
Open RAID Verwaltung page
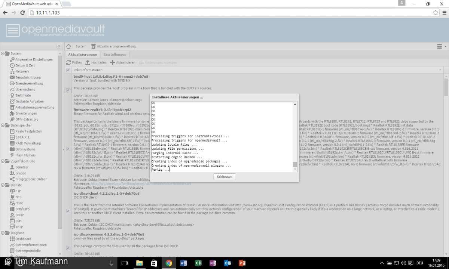coord(28,143)
